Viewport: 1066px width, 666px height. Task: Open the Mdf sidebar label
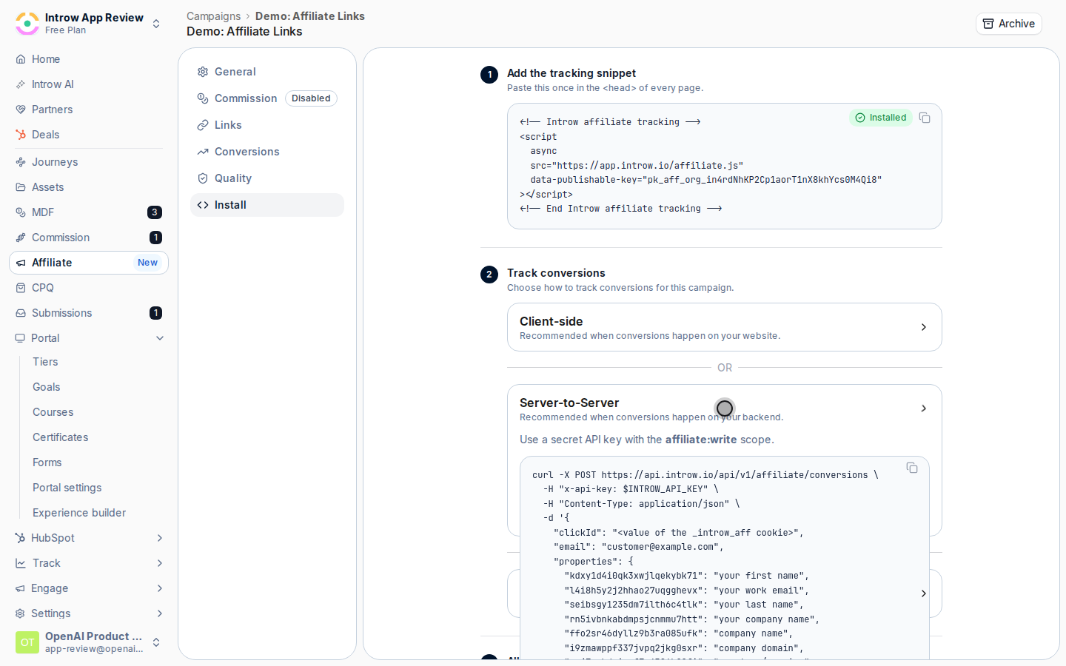43,212
